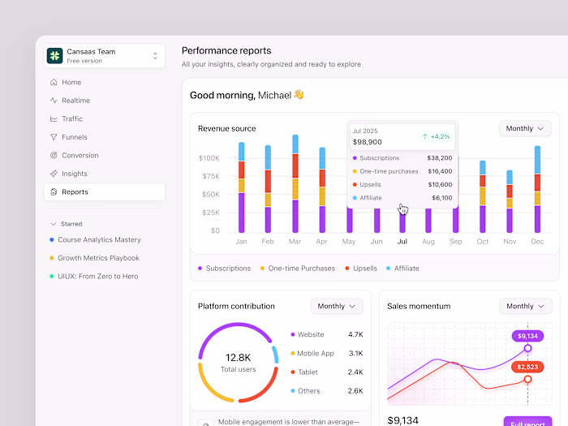The width and height of the screenshot is (568, 426).
Task: Go to Home in sidebar
Action: [x=105, y=82]
